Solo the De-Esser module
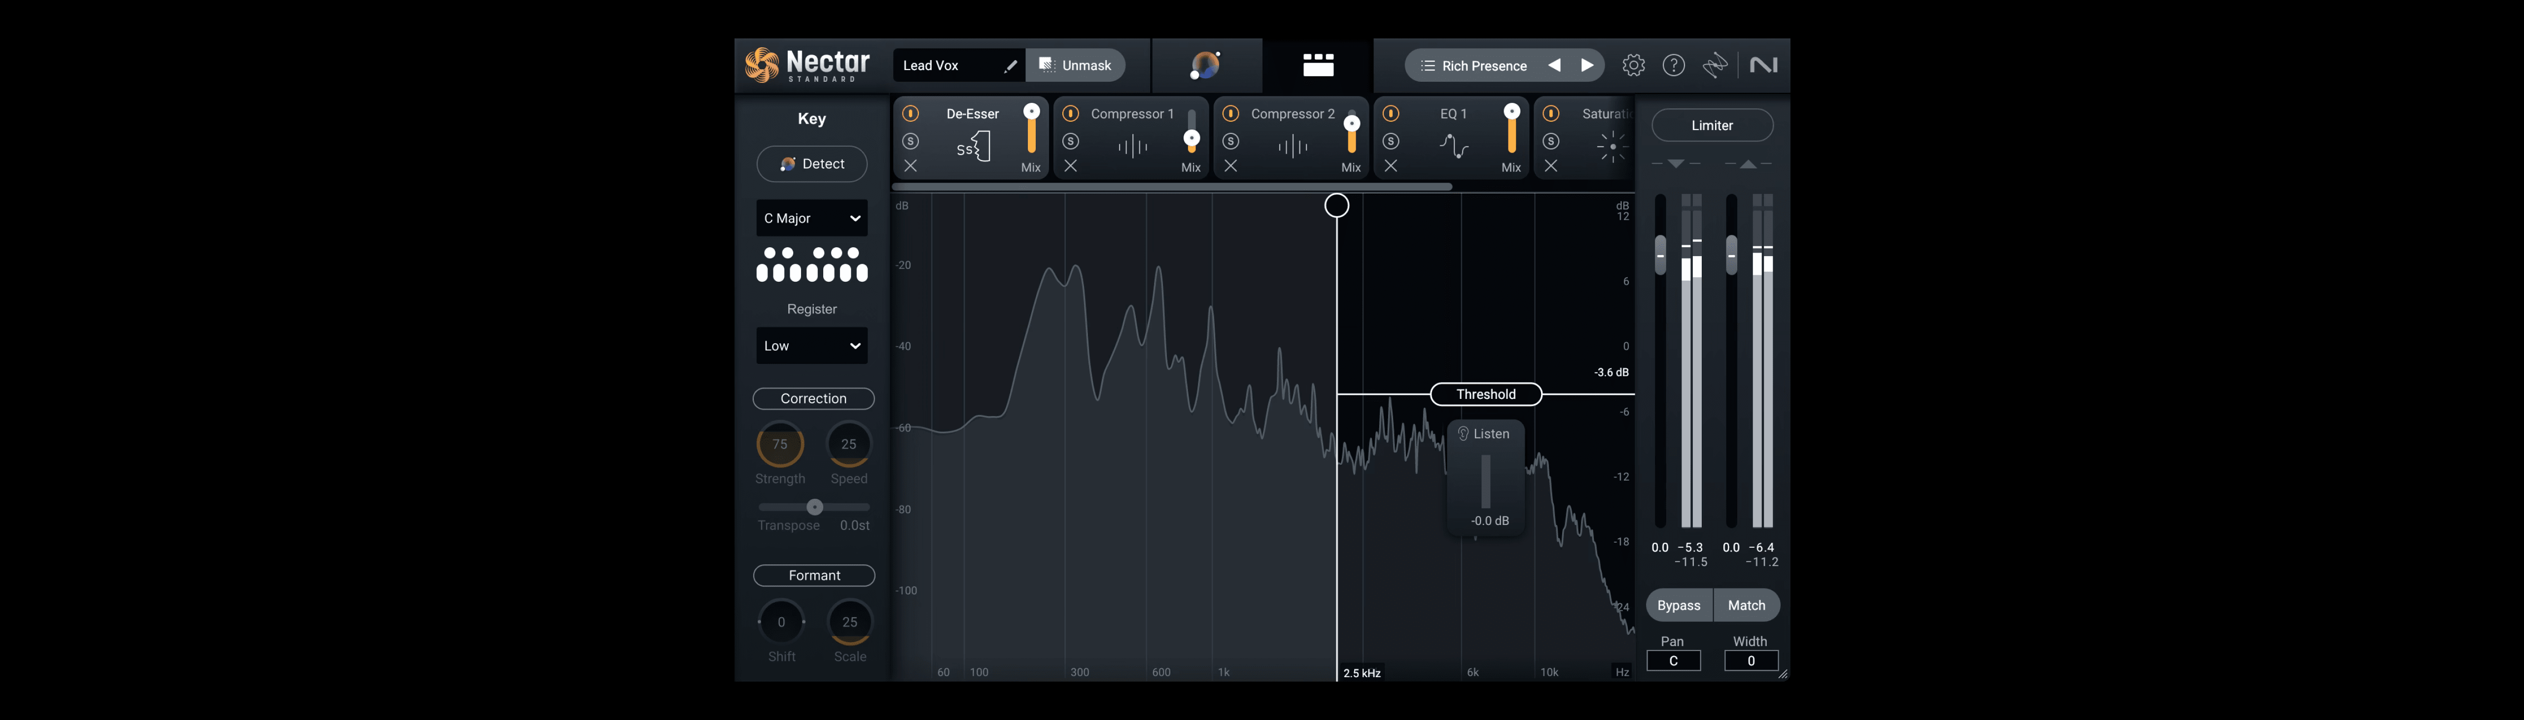Viewport: 2524px width, 720px height. point(910,141)
